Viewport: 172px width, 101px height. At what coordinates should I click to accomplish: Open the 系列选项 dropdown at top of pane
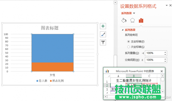point(134,13)
